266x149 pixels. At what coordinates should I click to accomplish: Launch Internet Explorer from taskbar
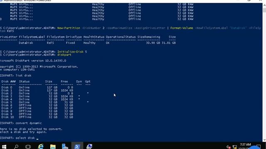(41, 146)
